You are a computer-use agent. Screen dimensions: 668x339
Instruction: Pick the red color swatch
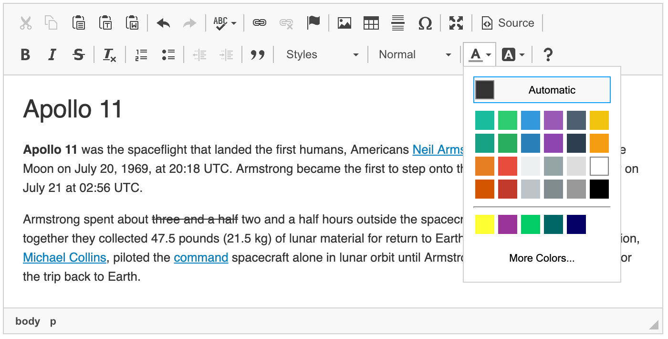tap(508, 166)
